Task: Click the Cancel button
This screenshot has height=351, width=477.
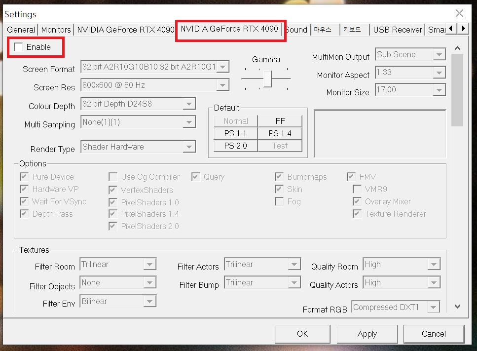Action: 434,334
